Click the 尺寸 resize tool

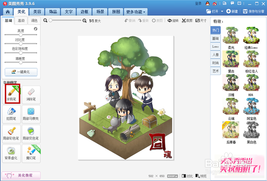[x=201, y=21]
